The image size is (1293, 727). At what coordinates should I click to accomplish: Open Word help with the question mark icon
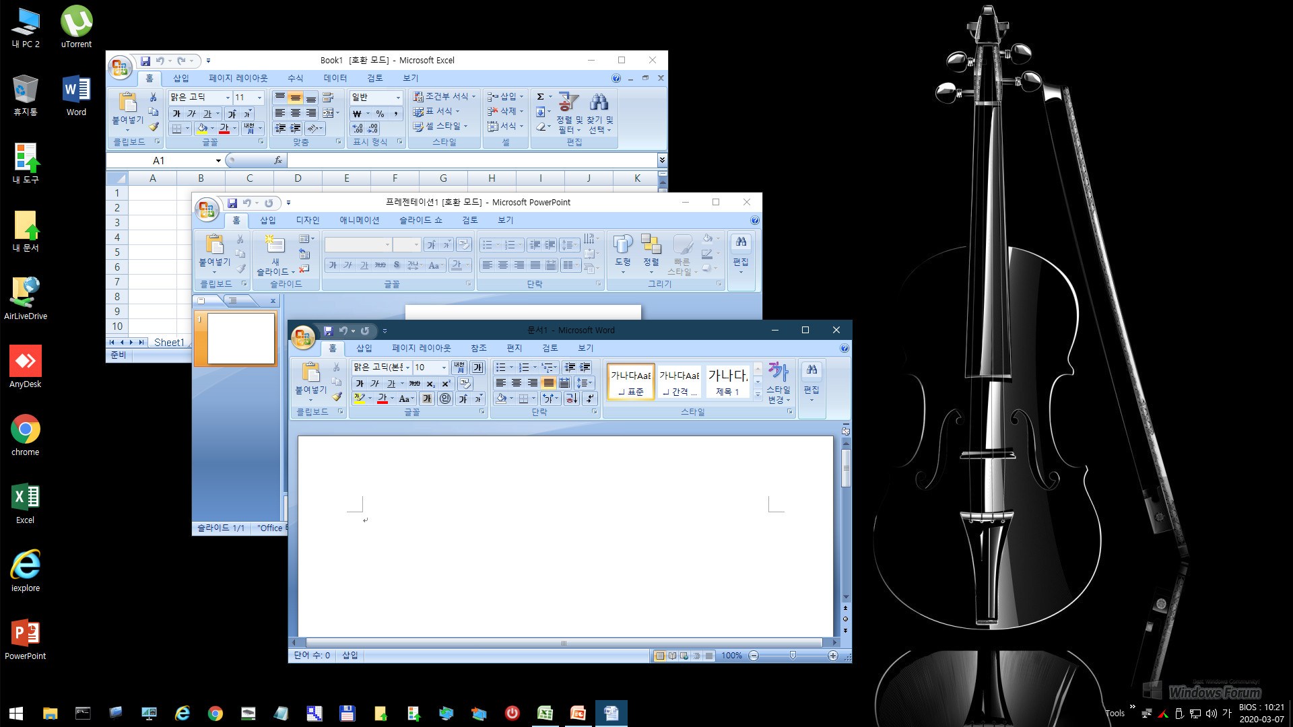point(844,348)
